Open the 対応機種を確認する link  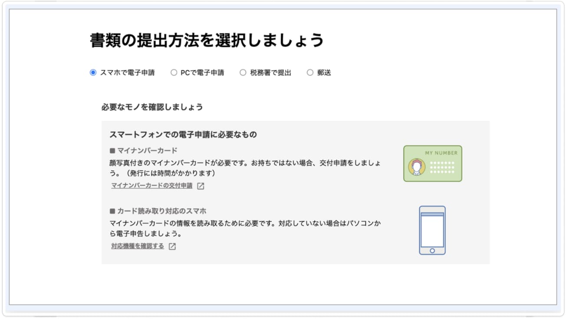(x=138, y=246)
